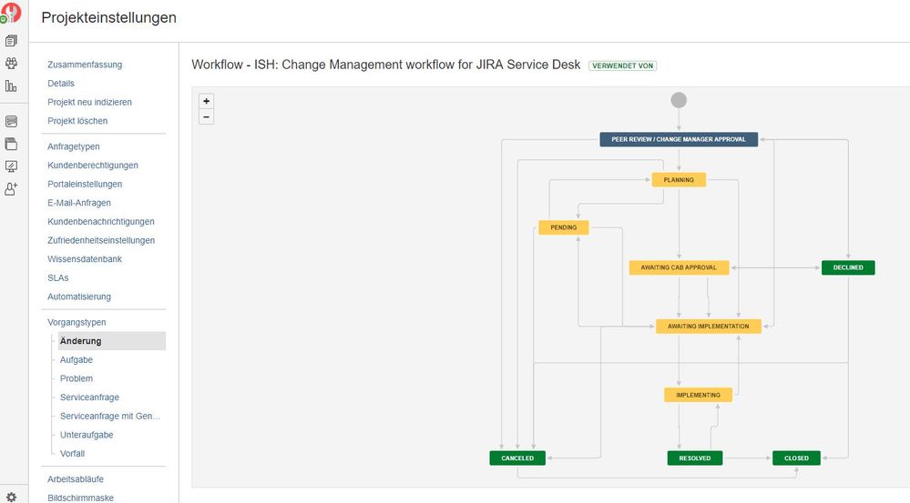Select Serviceanfrage mit Gen... issue type
Image resolution: width=910 pixels, height=503 pixels.
[110, 416]
